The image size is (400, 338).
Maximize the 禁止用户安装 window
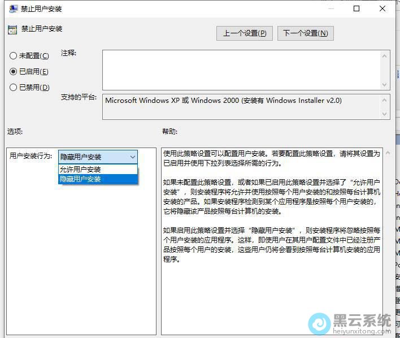pyautogui.click(x=356, y=9)
